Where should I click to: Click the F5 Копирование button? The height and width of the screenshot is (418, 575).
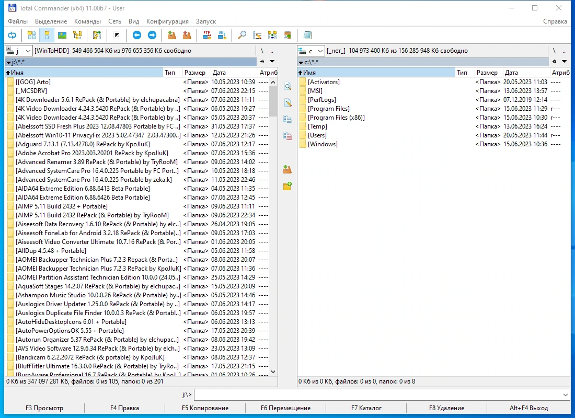205,408
